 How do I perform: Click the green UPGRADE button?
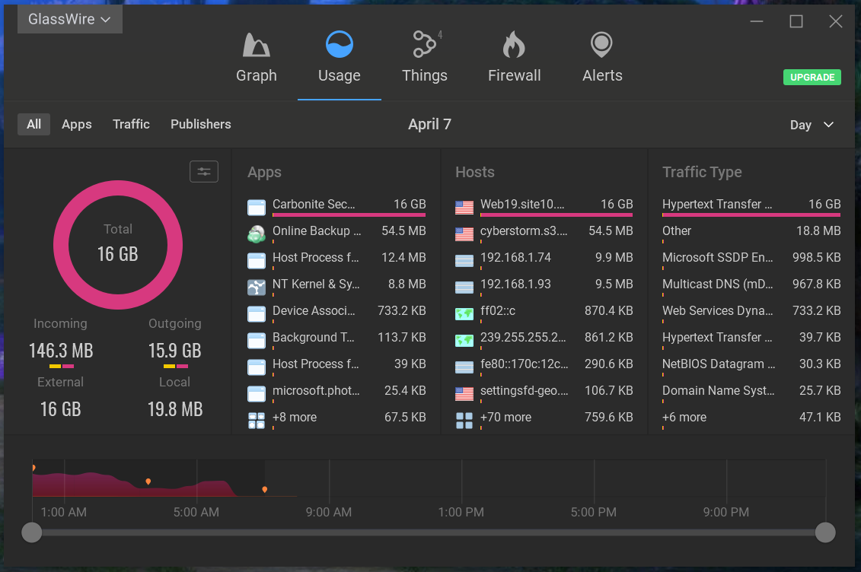tap(812, 78)
